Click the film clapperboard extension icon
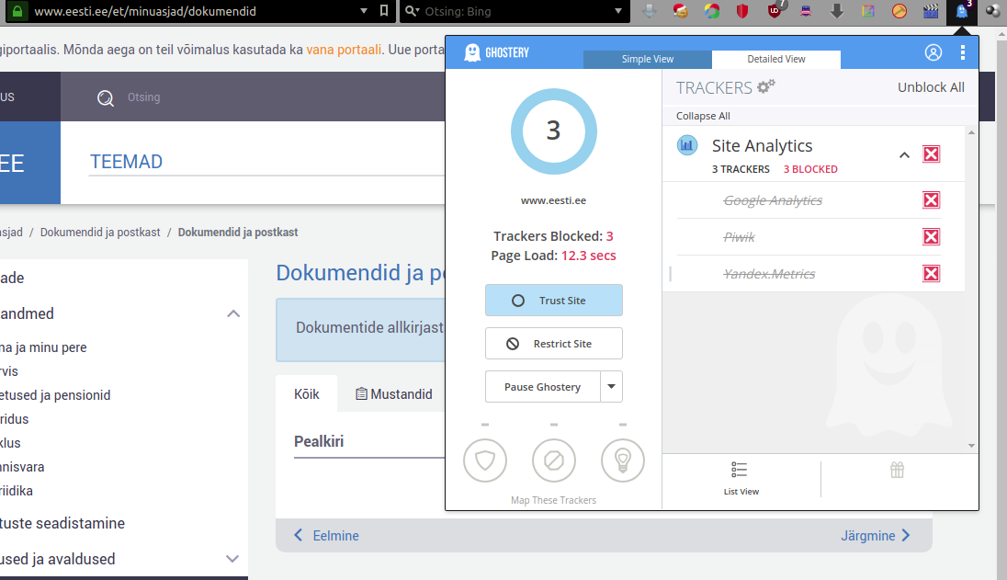 (x=931, y=11)
